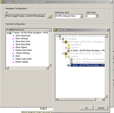
Task: Select the Slave Data Mode icon
Action: (13, 44)
